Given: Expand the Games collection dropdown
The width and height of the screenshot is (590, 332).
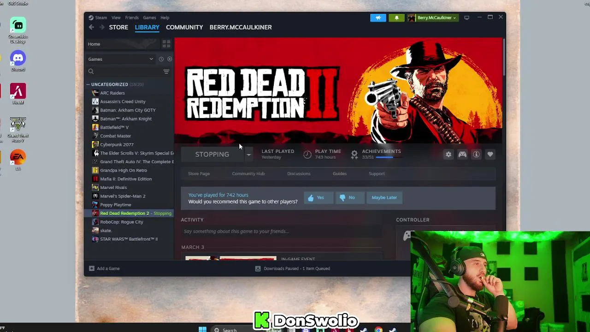Looking at the screenshot, I should [x=151, y=59].
